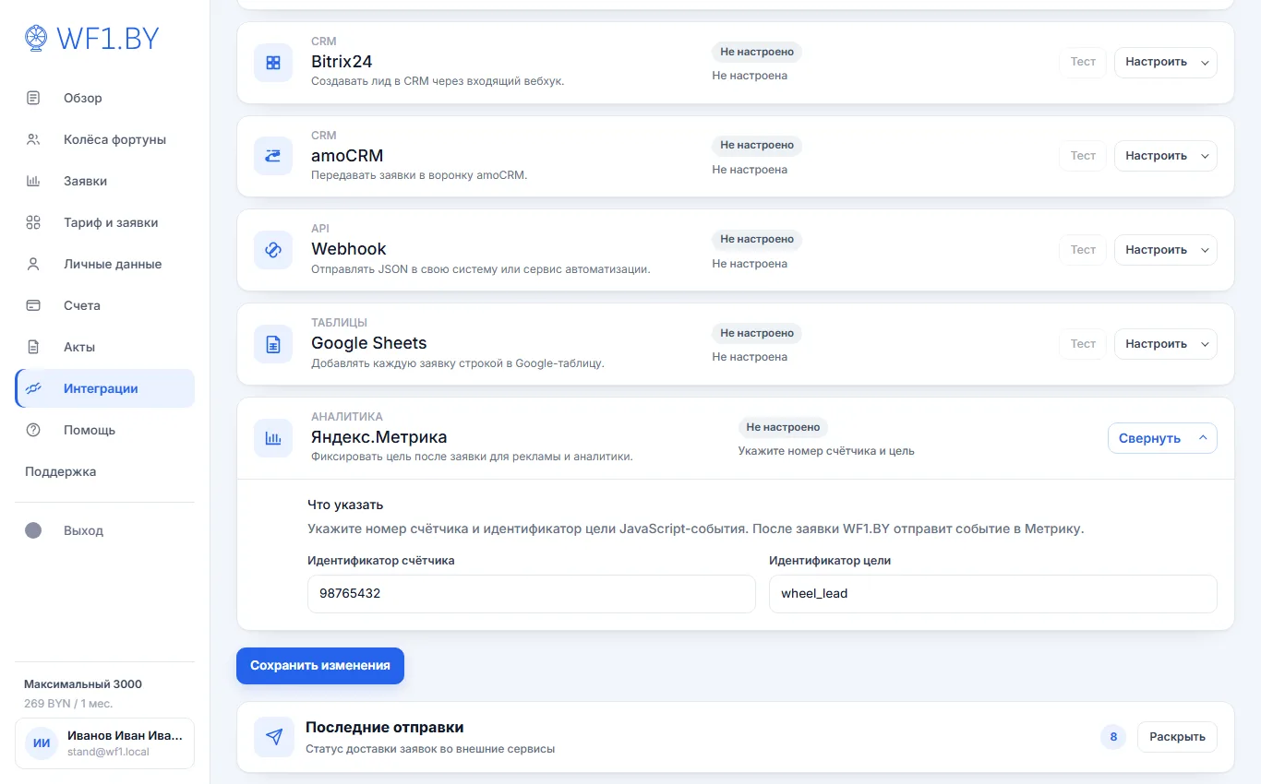Click the WF1.BY logo text
The image size is (1261, 784).
pyautogui.click(x=108, y=38)
